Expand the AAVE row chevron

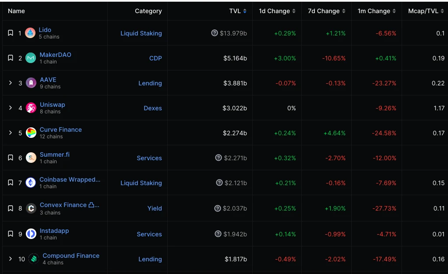click(11, 83)
